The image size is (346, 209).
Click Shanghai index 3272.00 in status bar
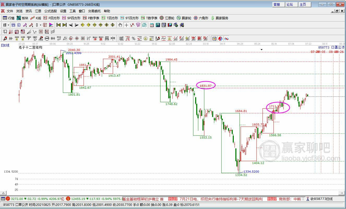pos(16,199)
